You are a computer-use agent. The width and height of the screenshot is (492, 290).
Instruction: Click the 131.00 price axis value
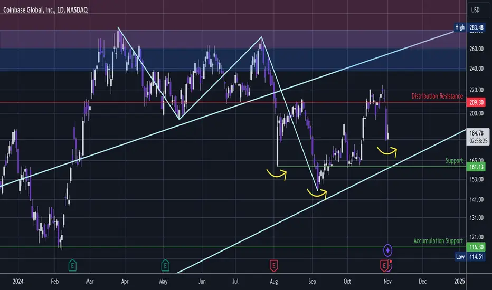(476, 218)
